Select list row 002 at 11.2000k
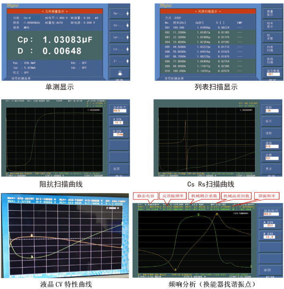Screen dimensions: 284x289 point(208,33)
